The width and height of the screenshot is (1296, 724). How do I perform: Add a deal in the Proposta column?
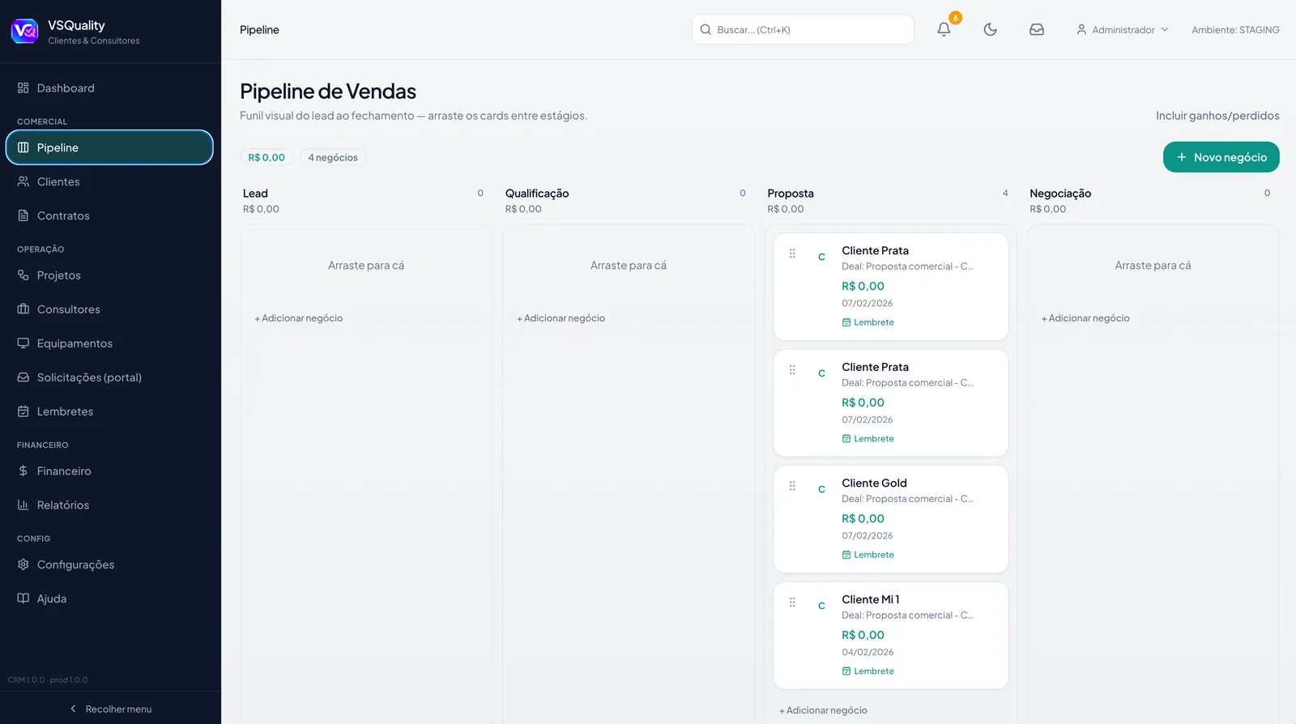click(x=823, y=710)
